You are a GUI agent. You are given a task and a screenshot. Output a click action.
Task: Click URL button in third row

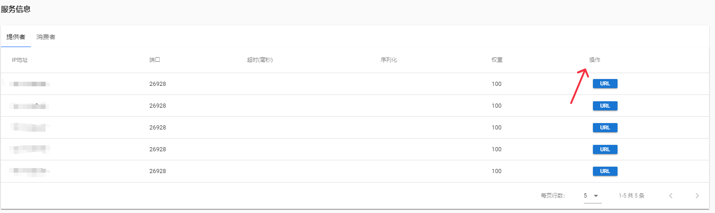click(x=605, y=128)
